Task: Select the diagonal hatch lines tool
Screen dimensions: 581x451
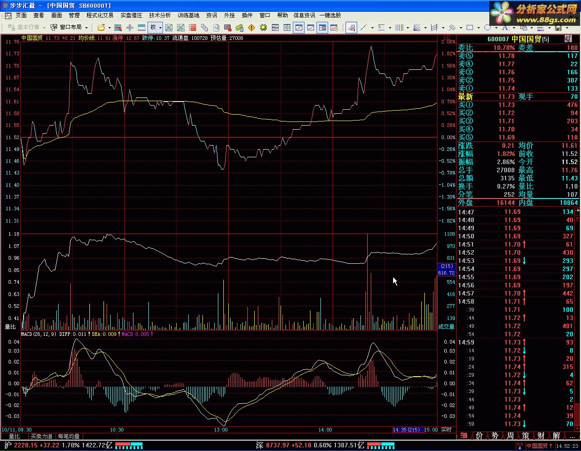Action: 452,28
